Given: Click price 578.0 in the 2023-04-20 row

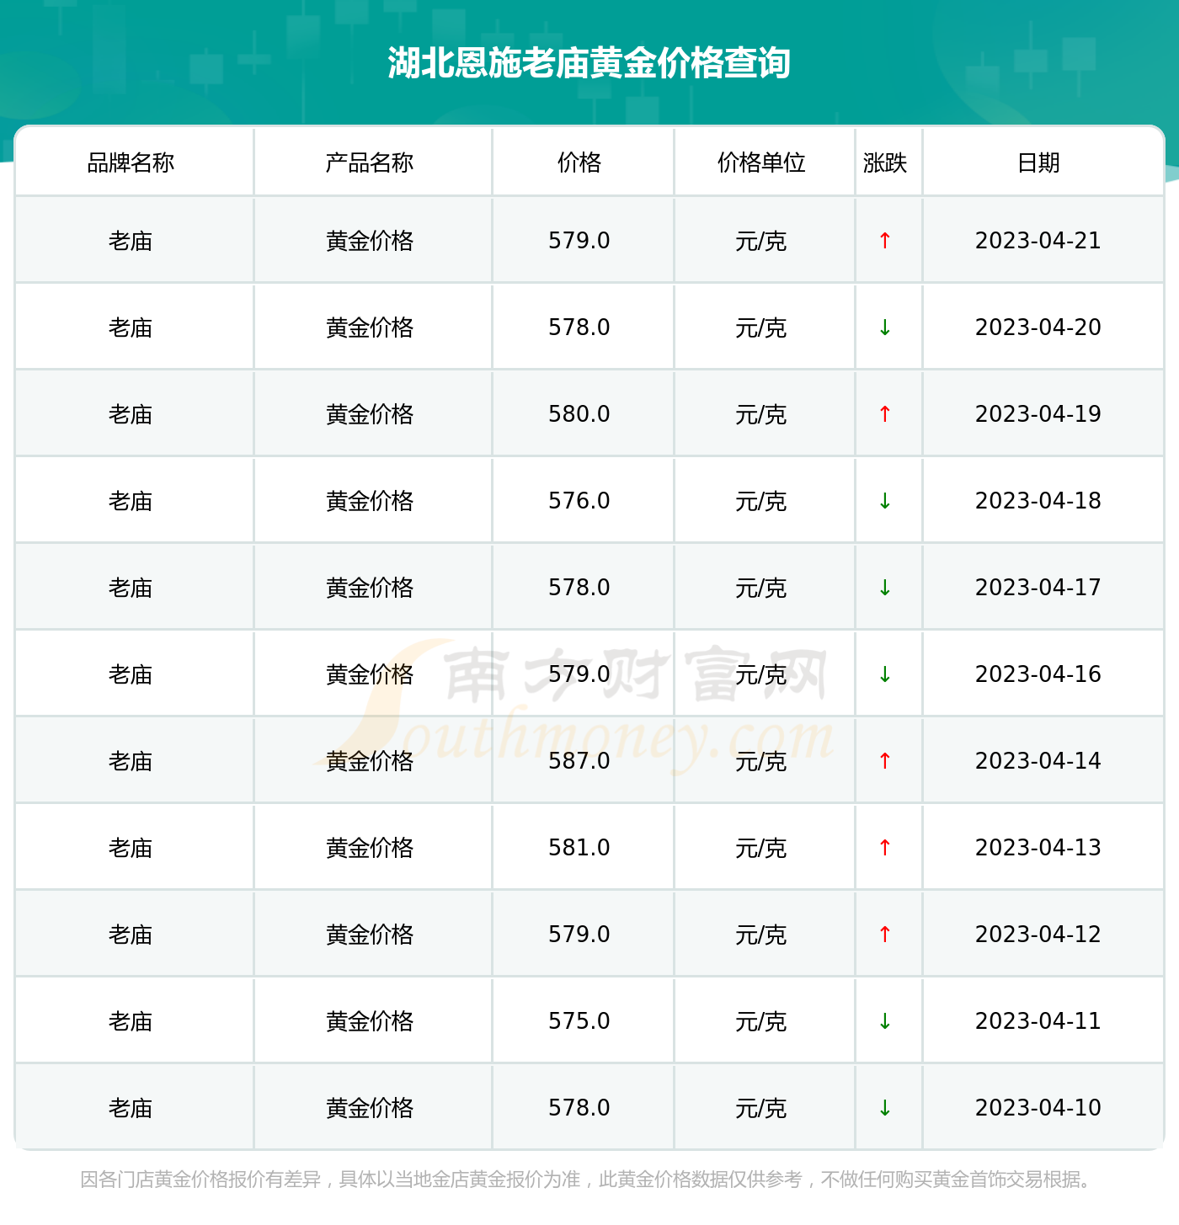Looking at the screenshot, I should [x=579, y=328].
